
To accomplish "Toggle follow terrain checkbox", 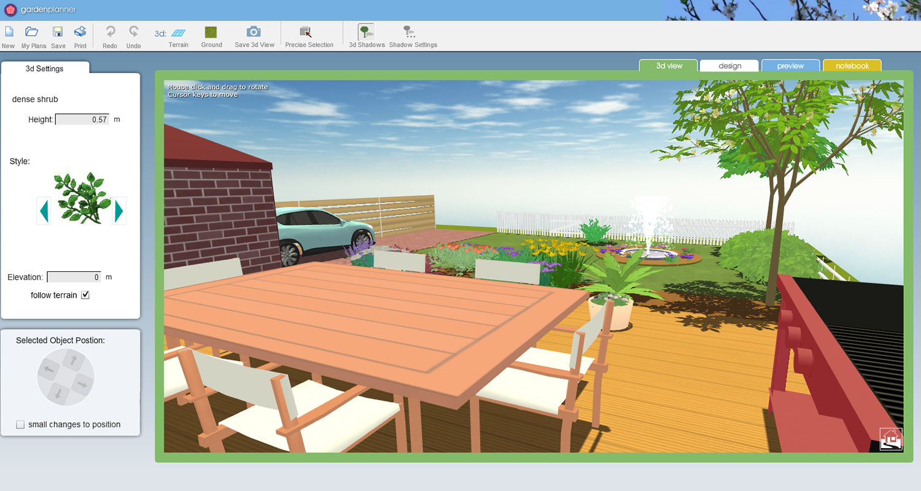I will 85,295.
